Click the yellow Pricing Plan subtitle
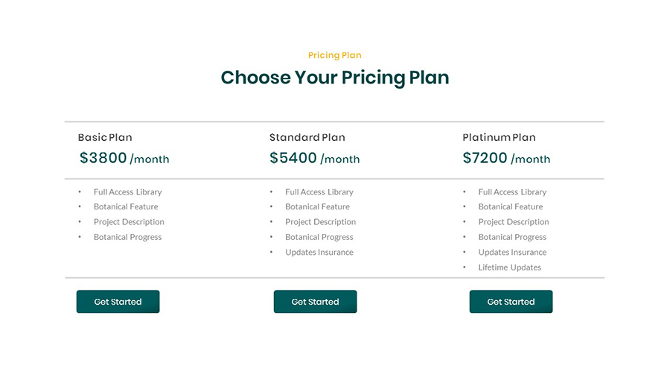The image size is (670, 377). pyautogui.click(x=335, y=55)
